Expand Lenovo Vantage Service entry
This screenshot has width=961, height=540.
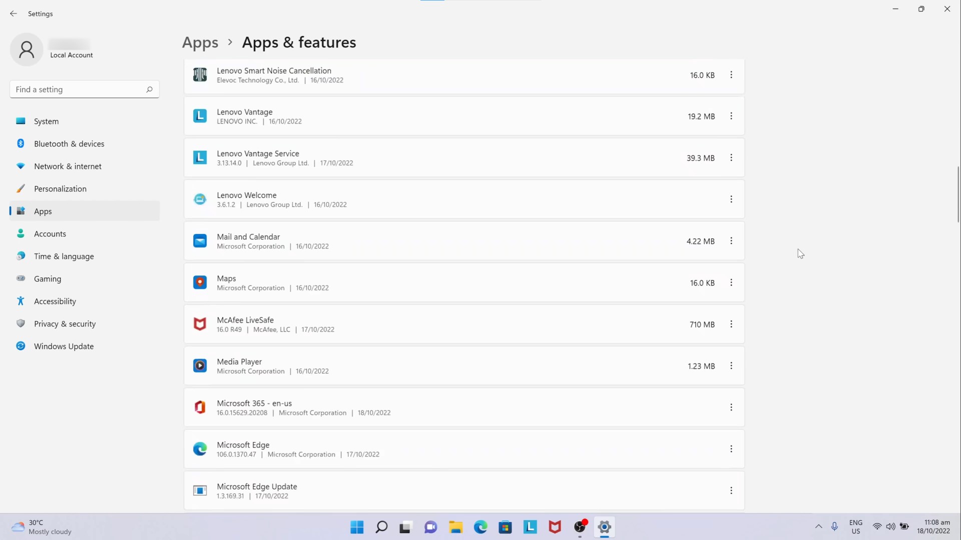731,157
